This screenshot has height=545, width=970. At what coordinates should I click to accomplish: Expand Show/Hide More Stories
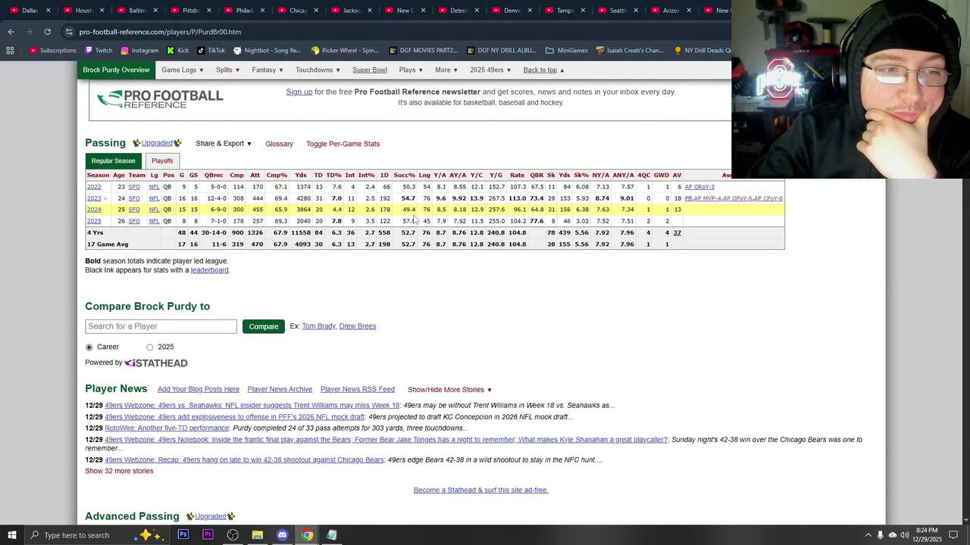[x=450, y=390]
